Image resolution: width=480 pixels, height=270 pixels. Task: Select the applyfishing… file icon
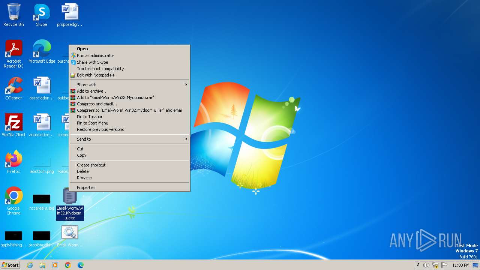(13, 239)
